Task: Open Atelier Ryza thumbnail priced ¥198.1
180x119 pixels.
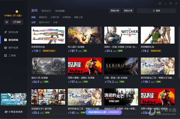Action: (x=157, y=66)
